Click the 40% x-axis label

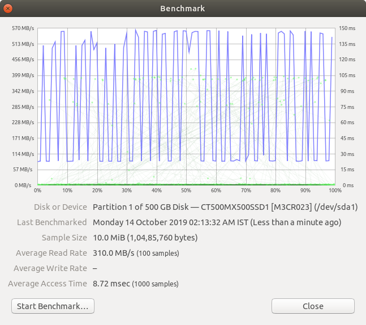(157, 191)
